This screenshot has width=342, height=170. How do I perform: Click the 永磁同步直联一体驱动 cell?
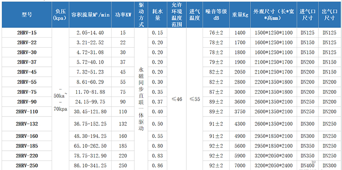[141, 99]
